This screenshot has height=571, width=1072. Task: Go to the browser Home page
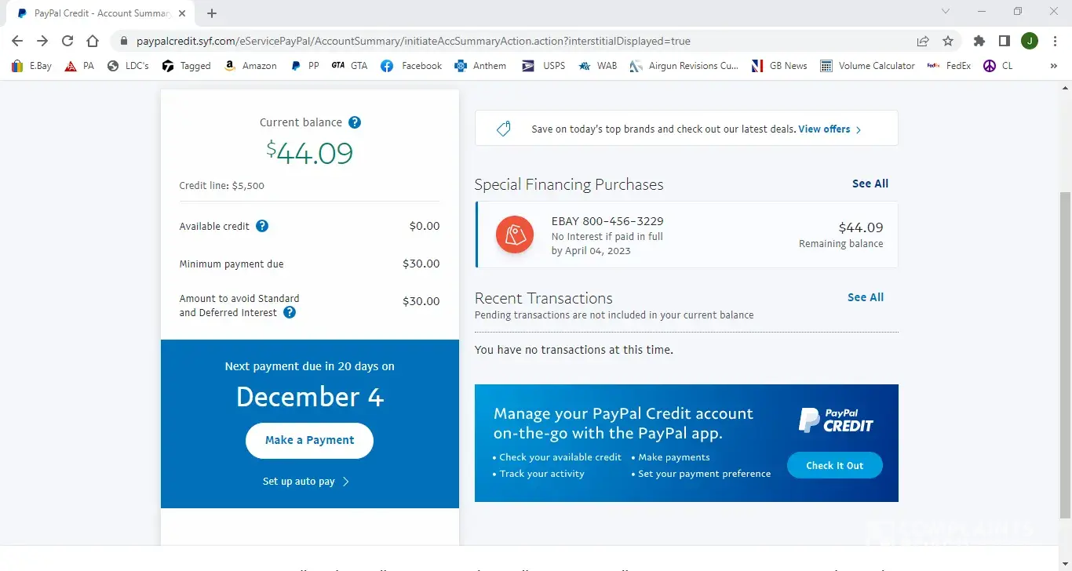[93, 41]
